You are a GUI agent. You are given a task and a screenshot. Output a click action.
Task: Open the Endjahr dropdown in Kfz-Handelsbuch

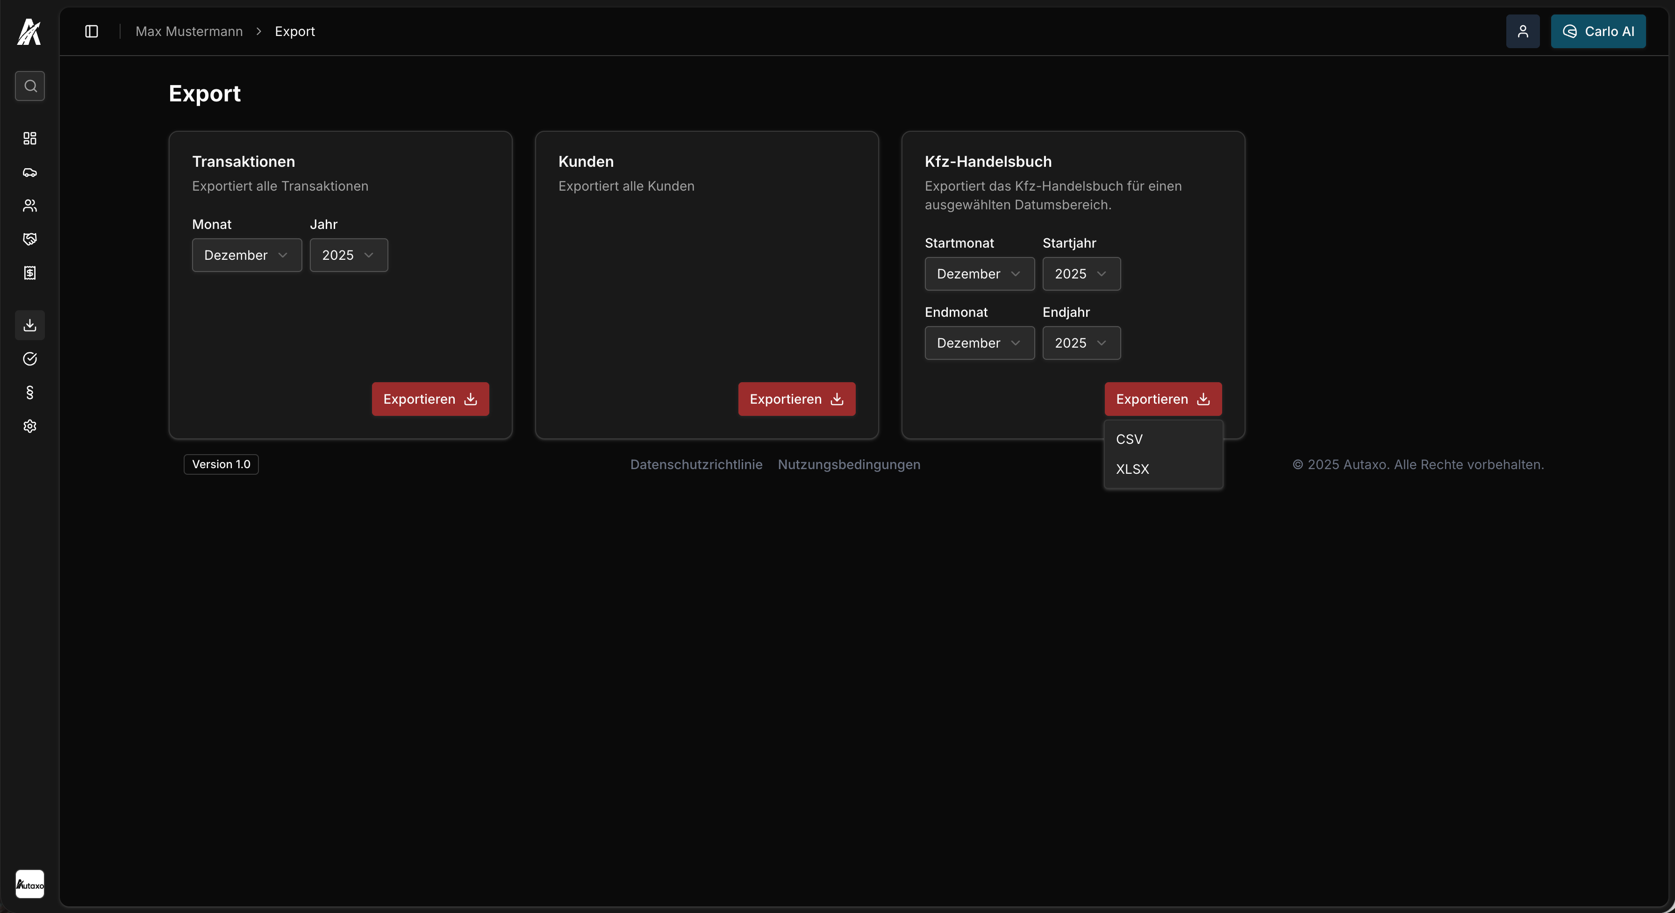pos(1081,342)
